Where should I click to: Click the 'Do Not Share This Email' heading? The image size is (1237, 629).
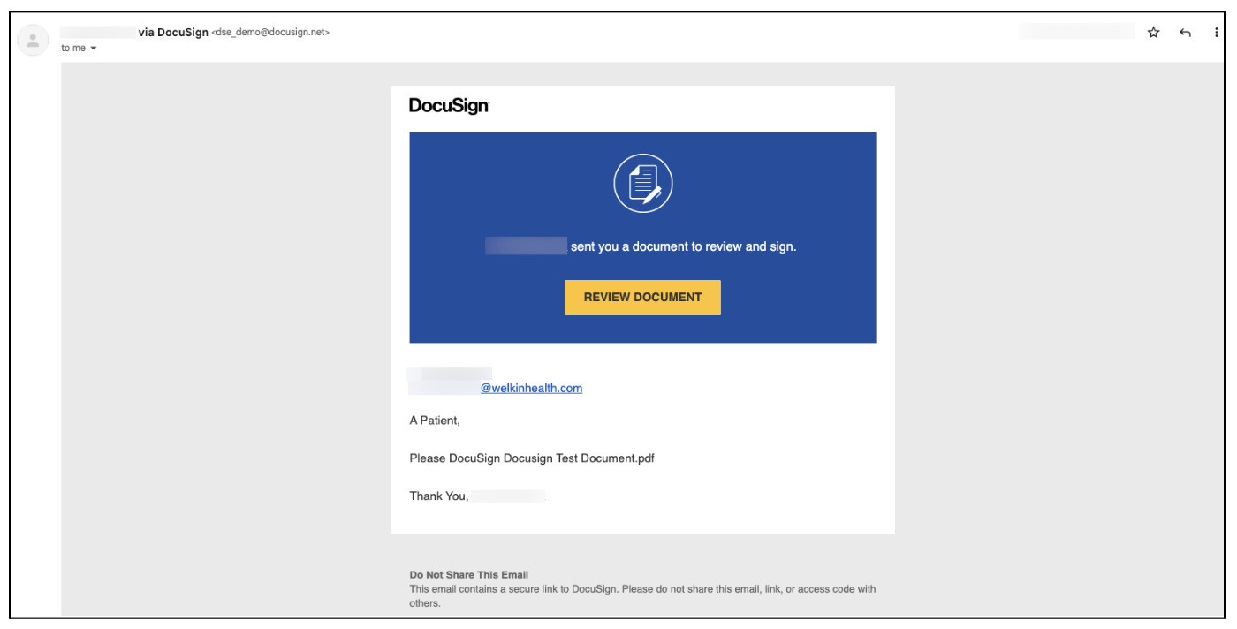[x=468, y=574]
